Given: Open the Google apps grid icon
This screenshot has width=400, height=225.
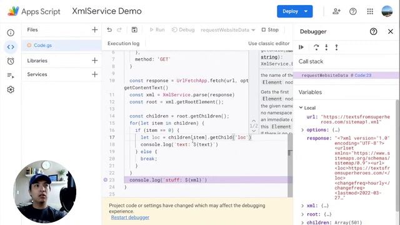Looking at the screenshot, I should (x=370, y=11).
